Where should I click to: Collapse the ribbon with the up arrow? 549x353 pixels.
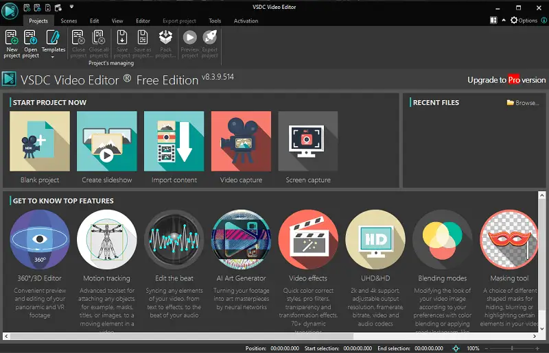point(504,21)
